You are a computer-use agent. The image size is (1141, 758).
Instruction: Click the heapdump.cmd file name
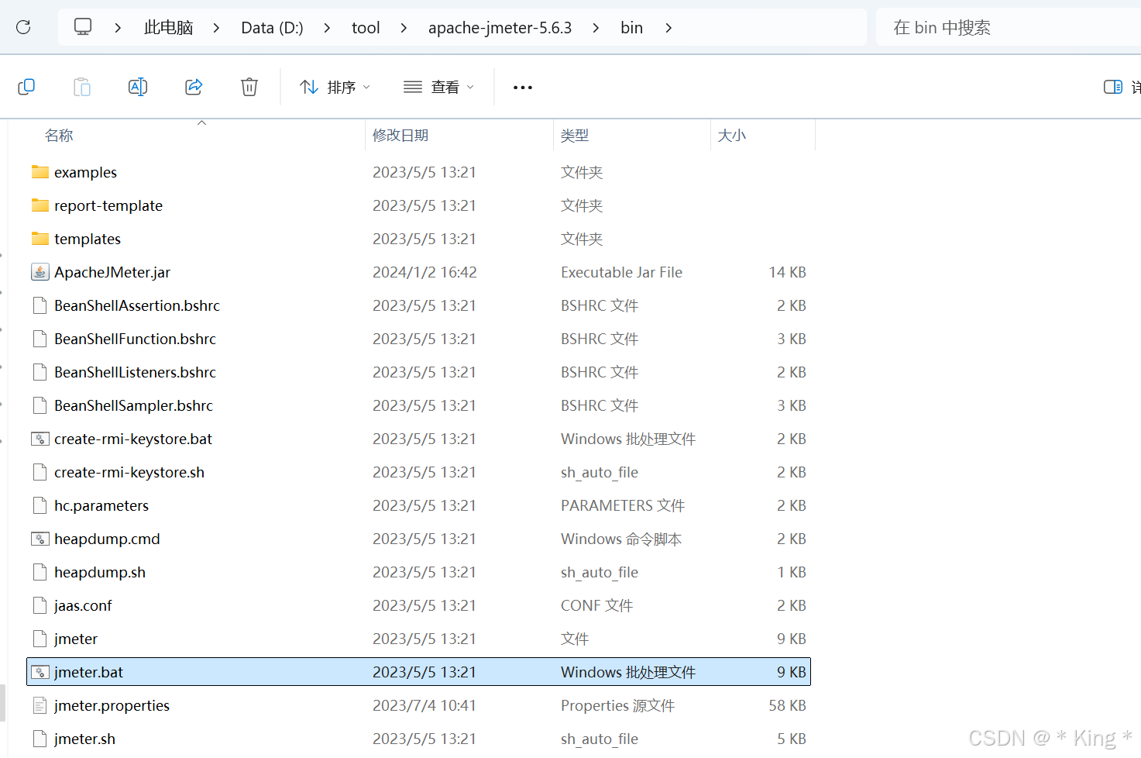point(107,539)
